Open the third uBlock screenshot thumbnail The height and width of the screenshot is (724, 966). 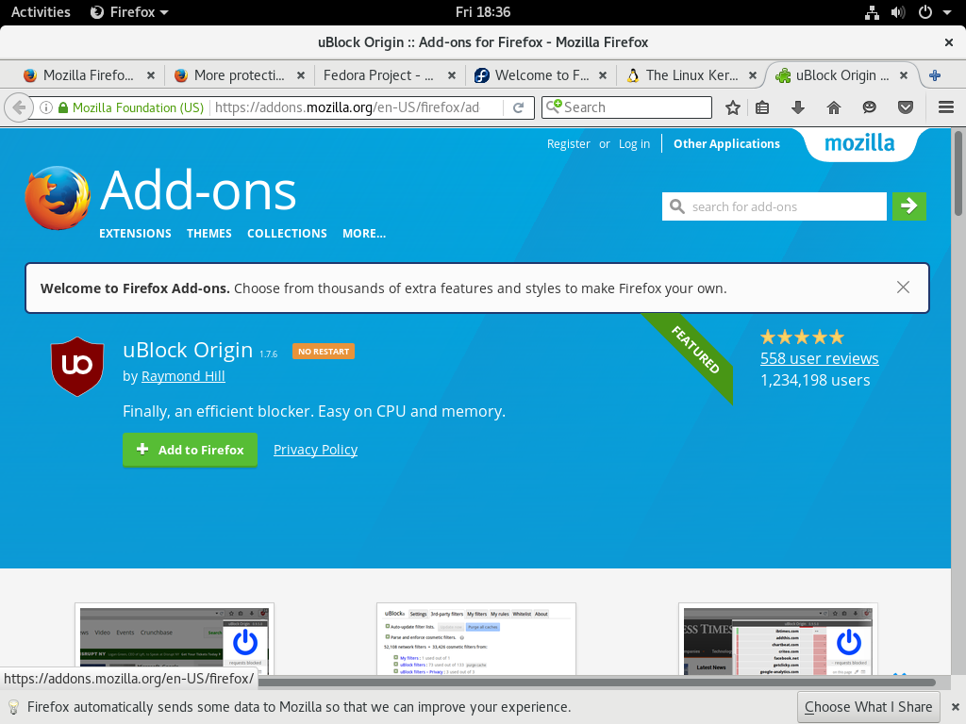pyautogui.click(x=778, y=639)
